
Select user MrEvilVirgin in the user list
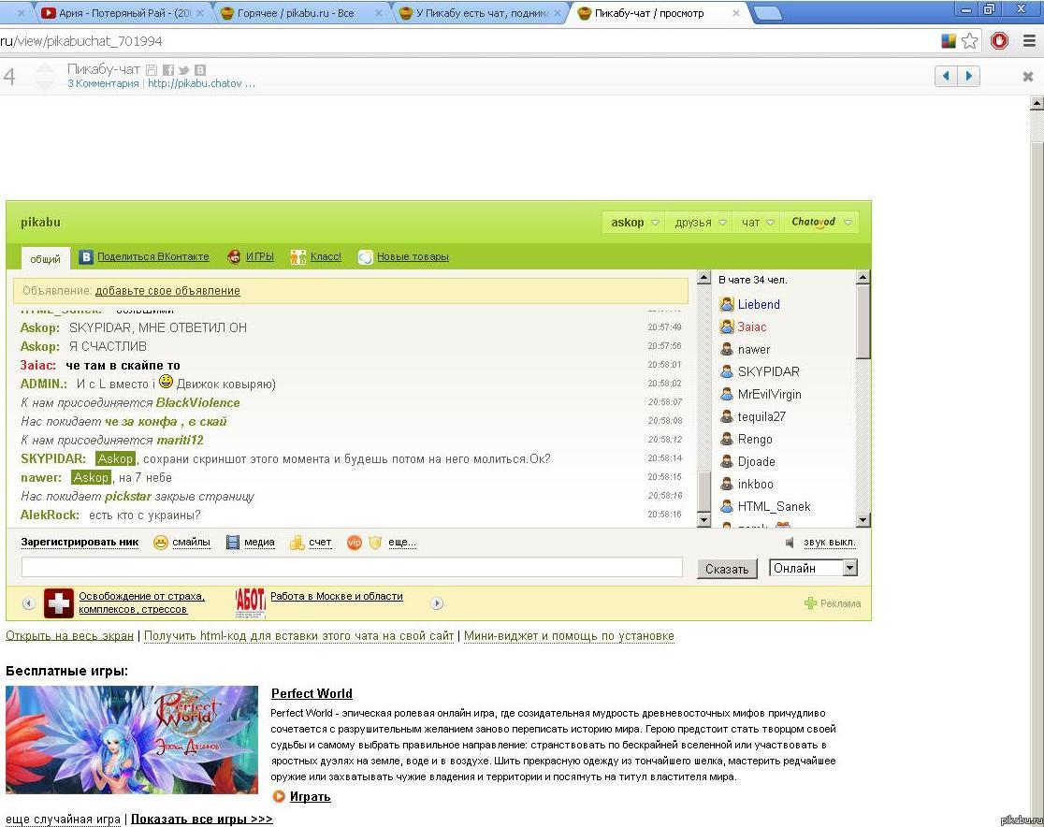click(x=769, y=394)
